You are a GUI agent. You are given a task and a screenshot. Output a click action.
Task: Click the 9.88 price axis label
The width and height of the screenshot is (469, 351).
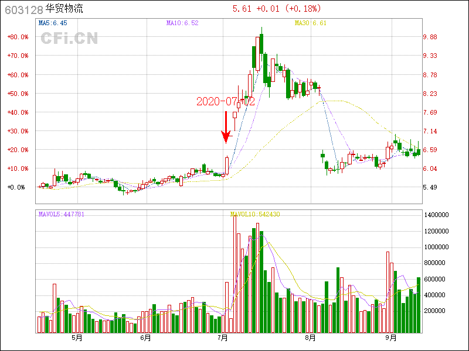coord(431,37)
